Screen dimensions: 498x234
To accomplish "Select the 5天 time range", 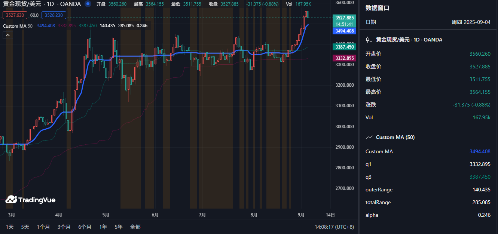I will [25, 227].
